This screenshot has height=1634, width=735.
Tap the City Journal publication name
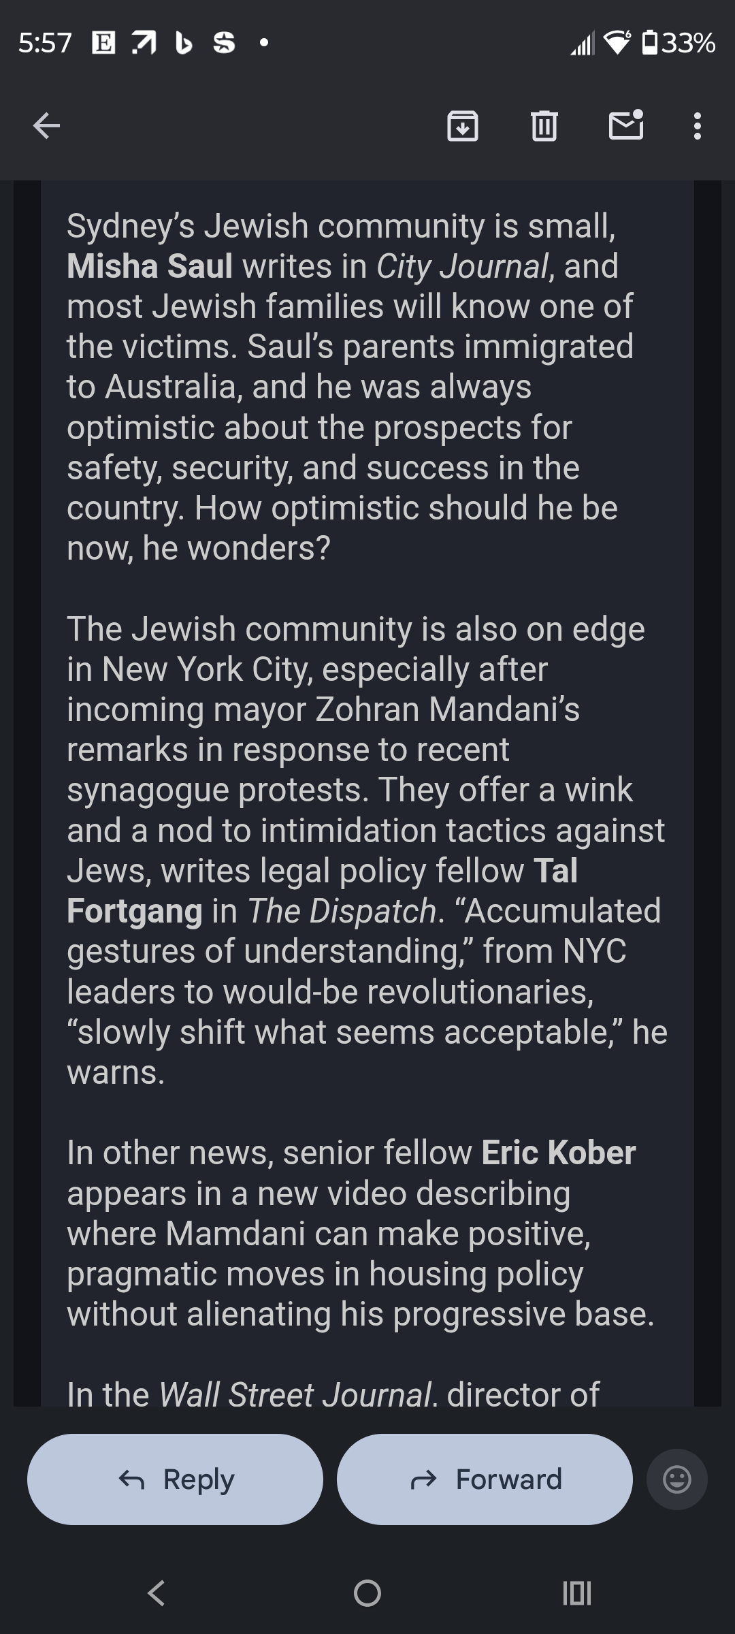462,266
